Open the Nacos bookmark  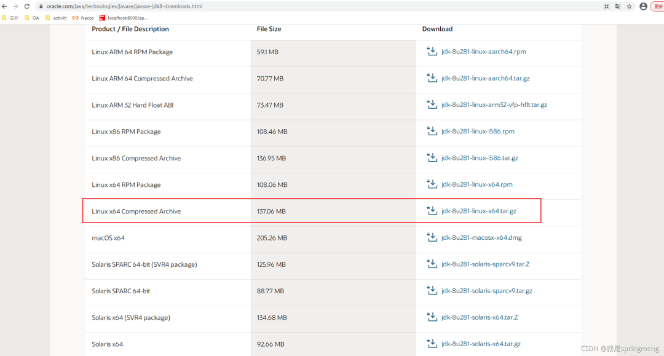pyautogui.click(x=83, y=18)
